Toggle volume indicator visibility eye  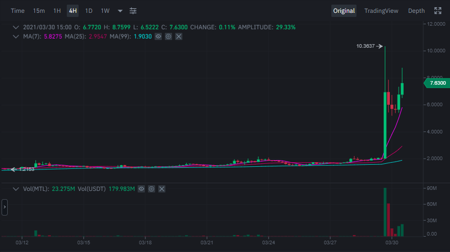142,189
